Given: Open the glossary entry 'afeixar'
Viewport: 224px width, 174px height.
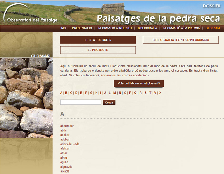Looking at the screenshot, I should pos(65,148).
